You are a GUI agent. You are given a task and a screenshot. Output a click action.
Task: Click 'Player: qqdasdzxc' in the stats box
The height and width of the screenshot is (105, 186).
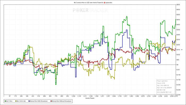point(162,81)
